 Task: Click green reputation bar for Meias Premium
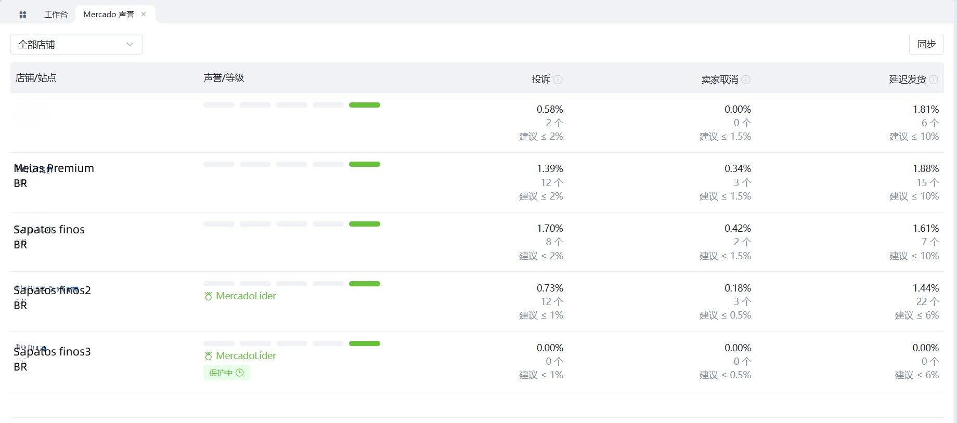click(364, 164)
